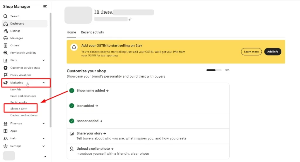Click the Learn more button
Screen dimensions: 300x162
click(x=251, y=52)
